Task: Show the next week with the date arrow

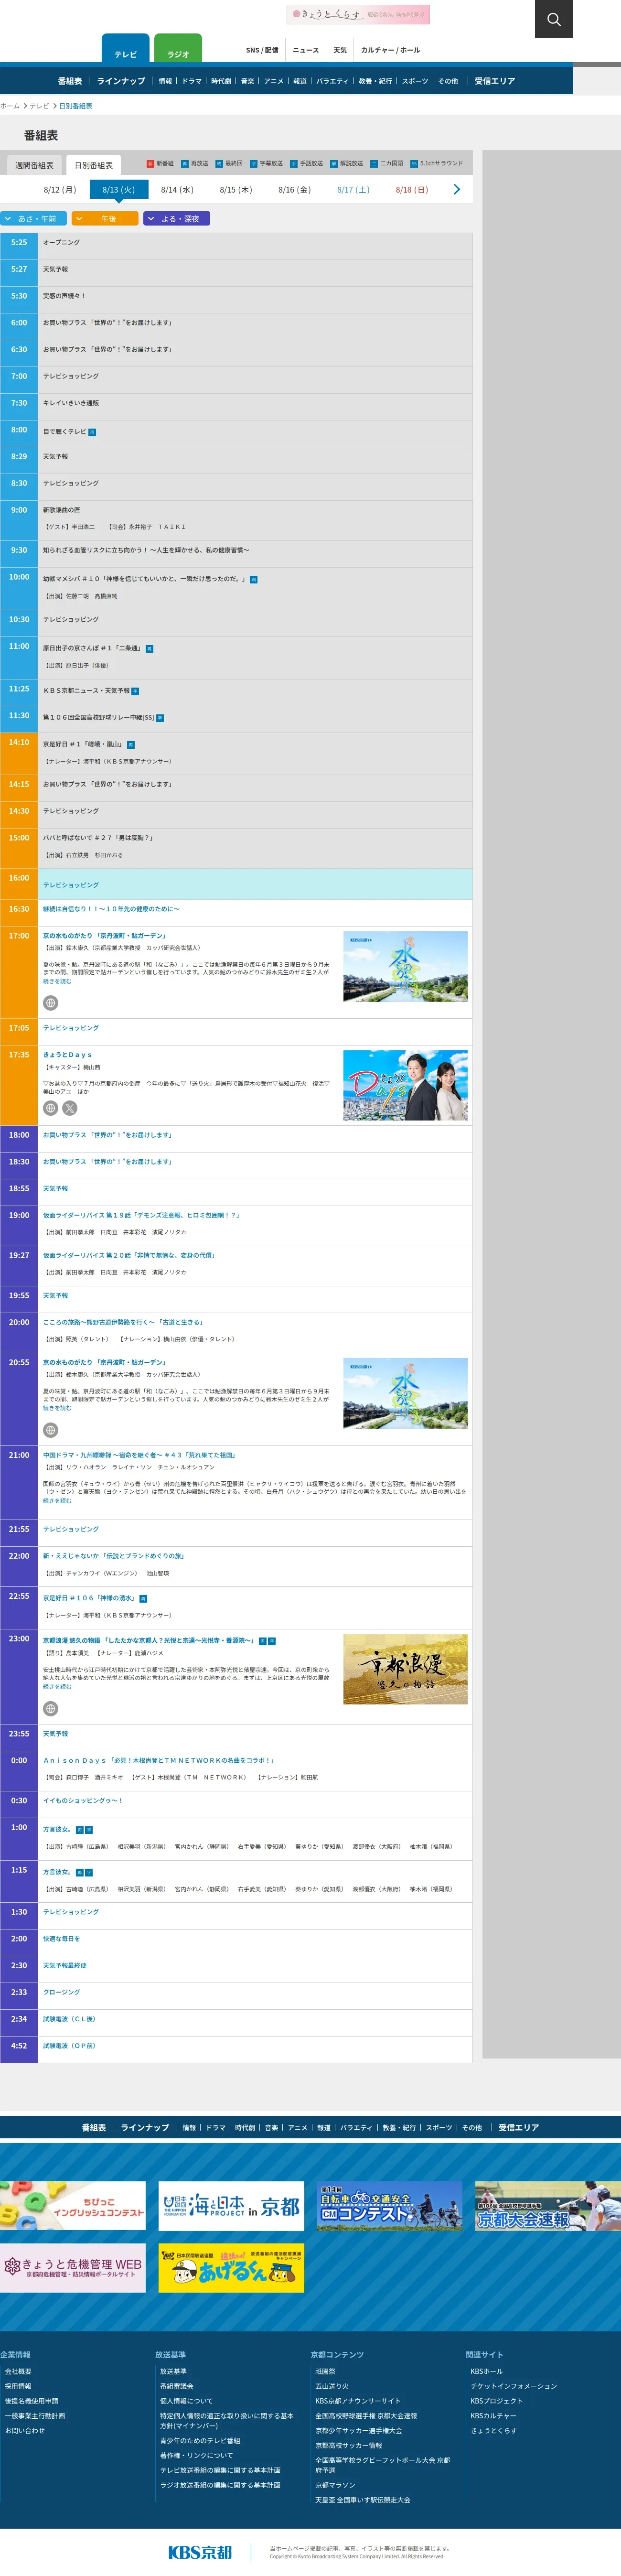Action: click(457, 189)
